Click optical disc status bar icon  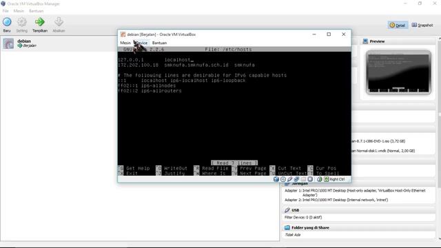283,179
